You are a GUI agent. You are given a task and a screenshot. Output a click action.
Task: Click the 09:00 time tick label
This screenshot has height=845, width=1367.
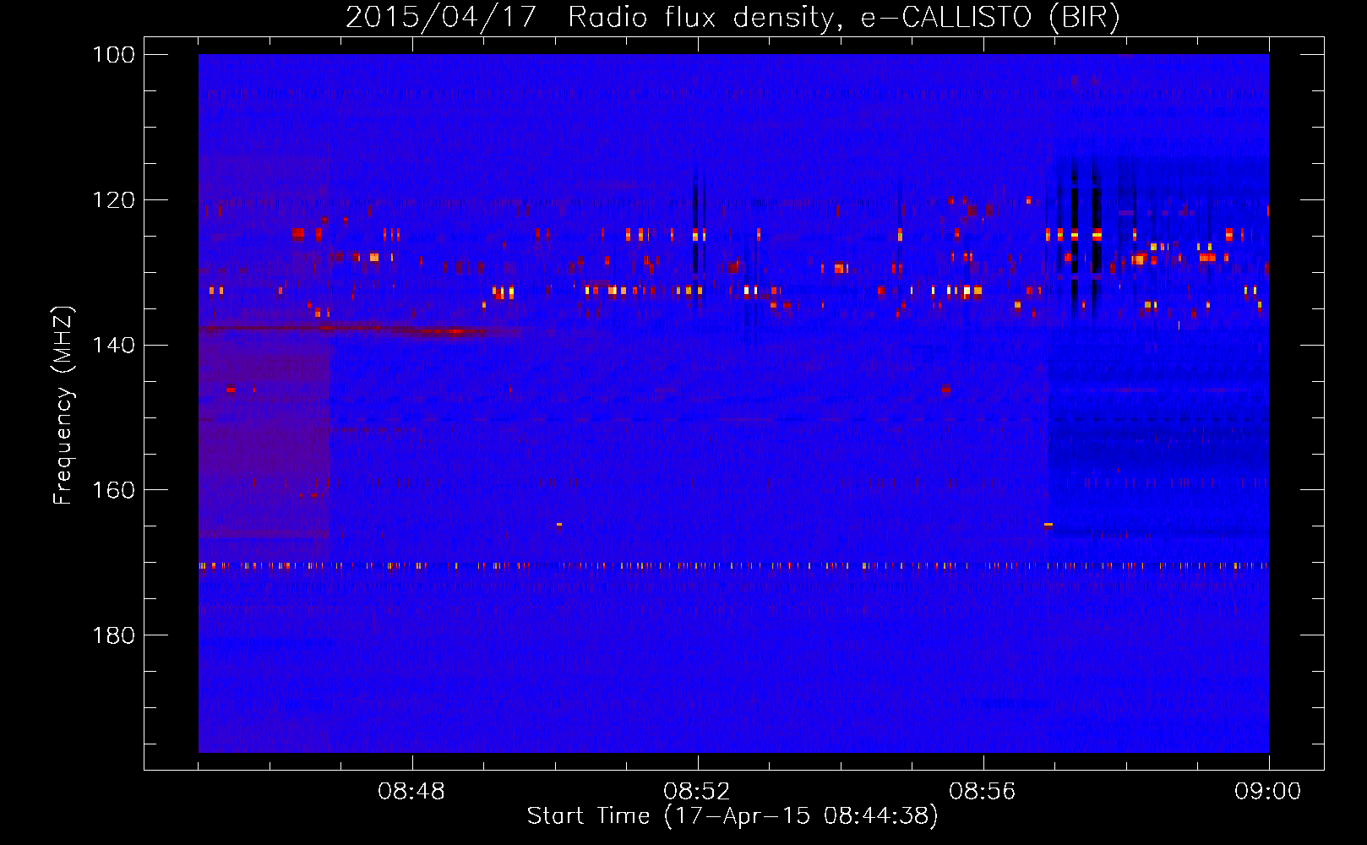point(1268,792)
